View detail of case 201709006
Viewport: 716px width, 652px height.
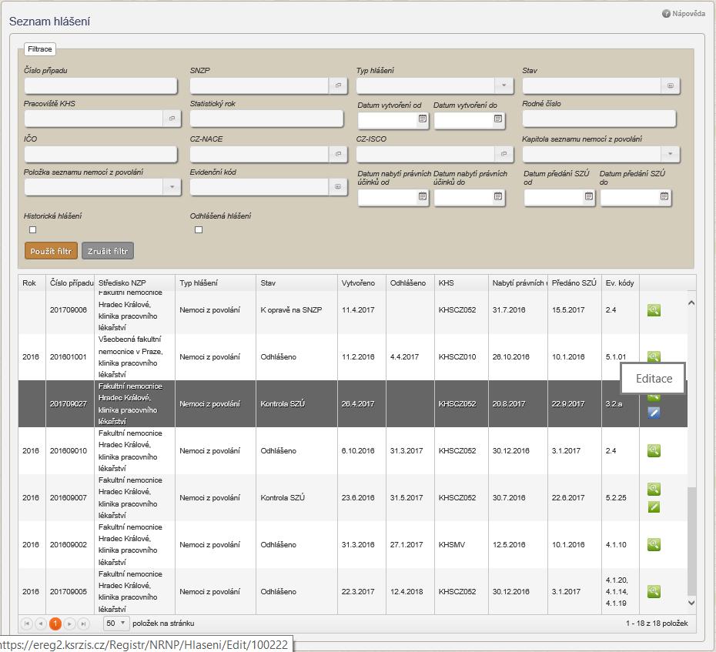[654, 310]
